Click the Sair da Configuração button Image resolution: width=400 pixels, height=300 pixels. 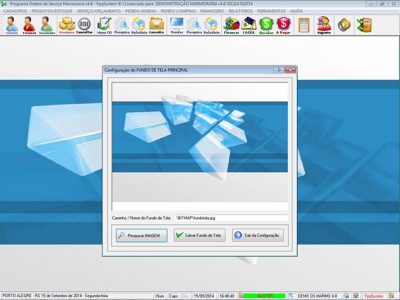pos(257,235)
